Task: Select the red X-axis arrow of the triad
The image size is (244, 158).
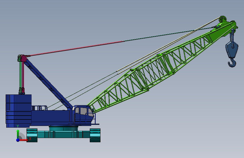Action: [23, 140]
